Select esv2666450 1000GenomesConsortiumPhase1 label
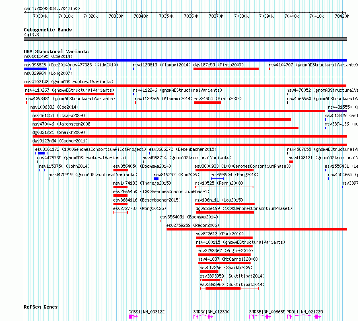Viewport: 358px width, 321px height. coord(161,191)
